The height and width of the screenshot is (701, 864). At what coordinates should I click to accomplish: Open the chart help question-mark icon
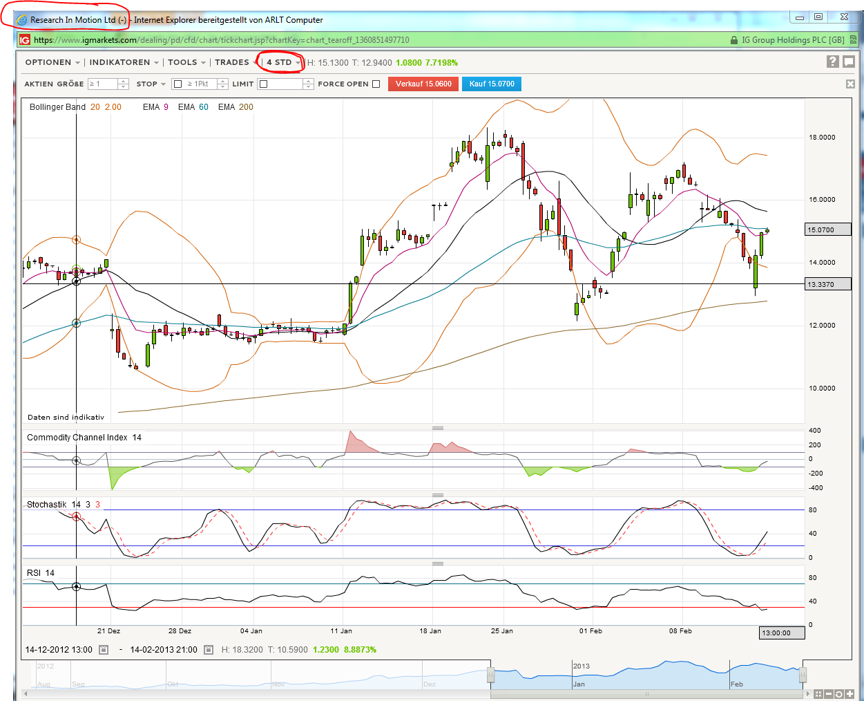point(833,62)
